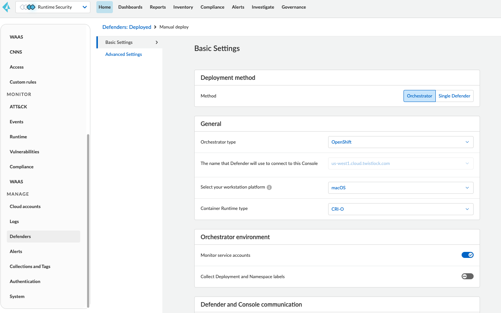Open the Orchestrator type dropdown
The height and width of the screenshot is (313, 501).
(400, 142)
